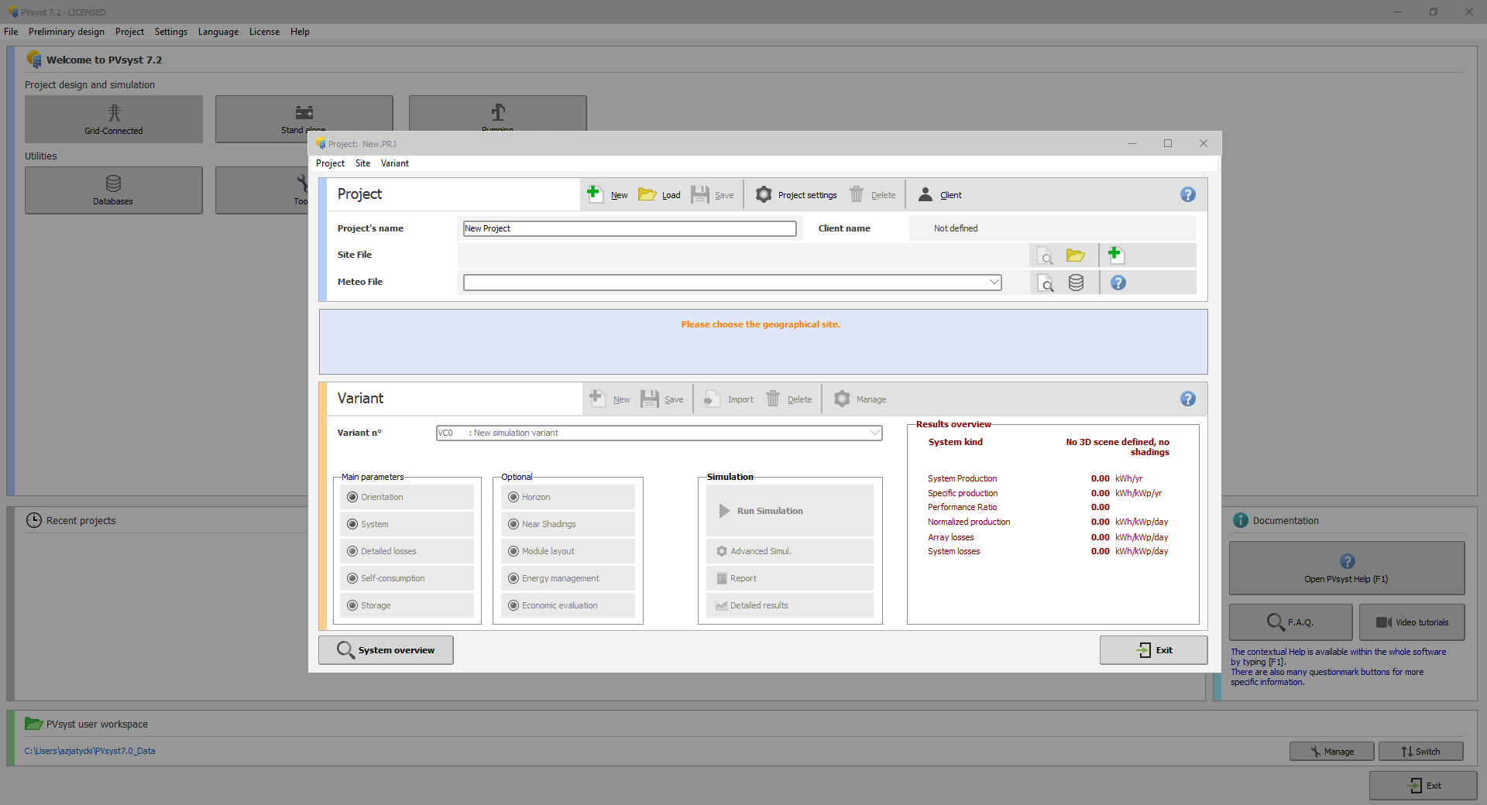Open System overview
The height and width of the screenshot is (805, 1487).
pyautogui.click(x=386, y=650)
